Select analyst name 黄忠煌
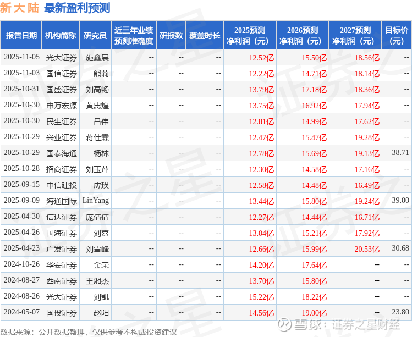The image size is (412, 337). point(97,106)
